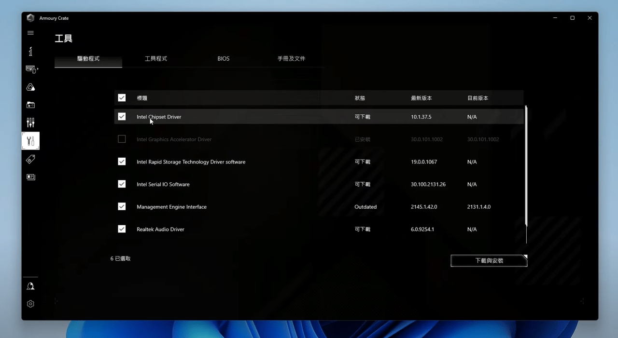
Task: Click current version 2131.1.4.0 cell
Action: click(x=479, y=207)
